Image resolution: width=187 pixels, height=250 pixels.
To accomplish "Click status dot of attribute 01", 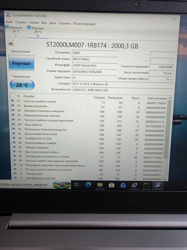I will [x=12, y=101].
